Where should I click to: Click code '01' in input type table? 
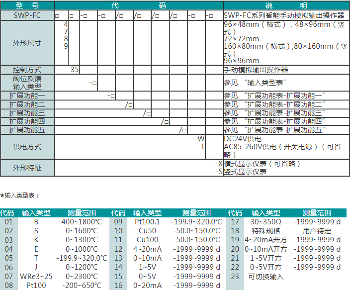tap(9, 222)
